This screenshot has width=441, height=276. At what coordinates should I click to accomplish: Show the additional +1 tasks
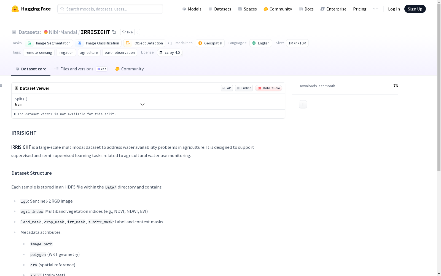[170, 43]
